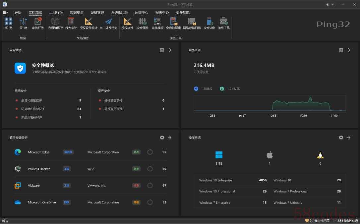
Task: Switch to the 上网行为 tab
Action: pos(56,13)
